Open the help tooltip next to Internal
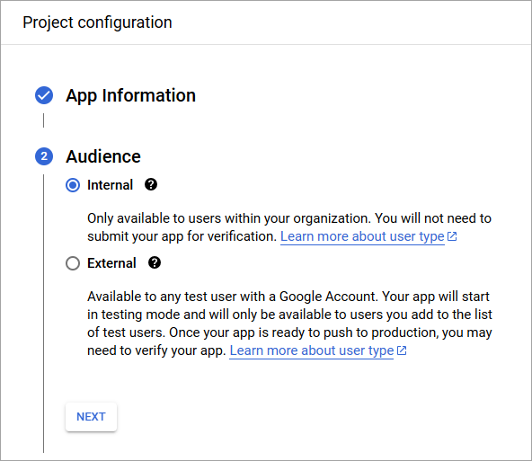The width and height of the screenshot is (532, 461). coord(151,185)
